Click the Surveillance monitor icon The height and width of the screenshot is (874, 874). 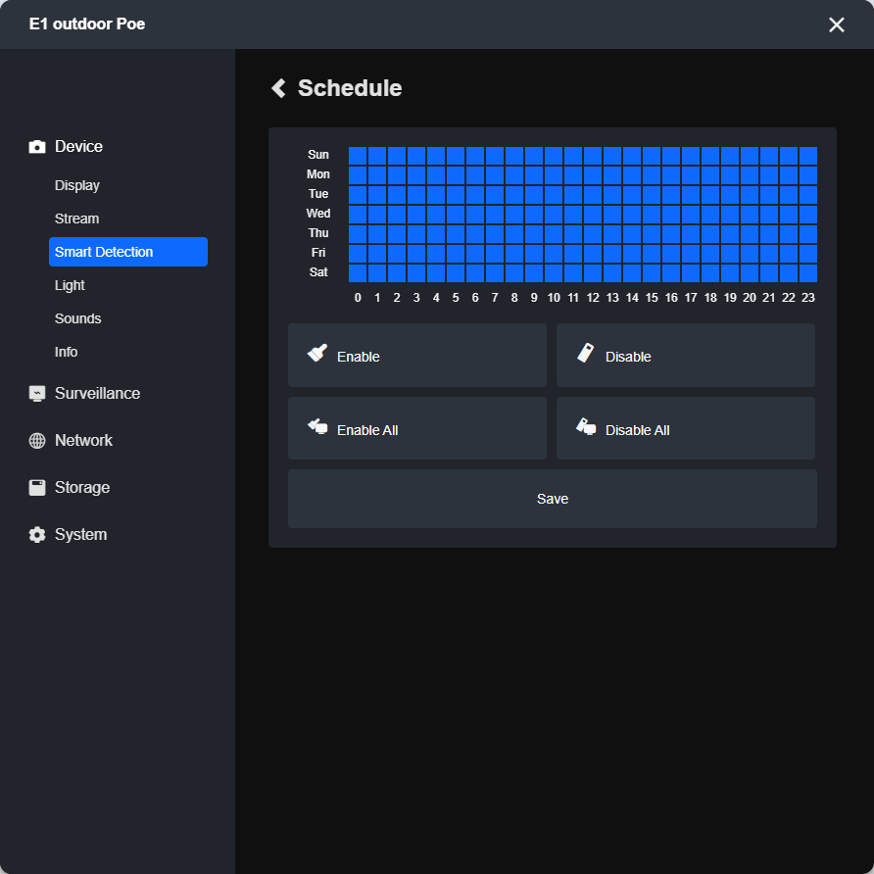tap(37, 394)
